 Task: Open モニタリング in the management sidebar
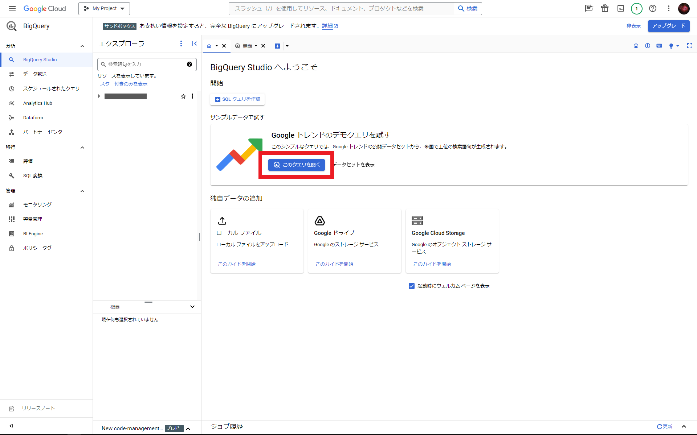(x=37, y=204)
